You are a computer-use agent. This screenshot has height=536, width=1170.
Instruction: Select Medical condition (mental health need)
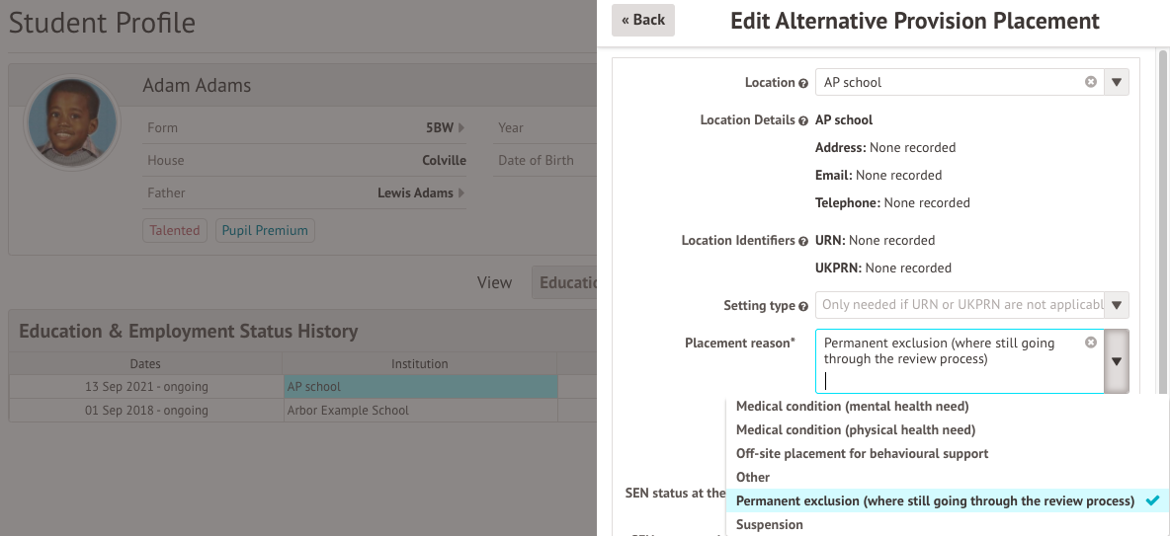[x=852, y=406]
